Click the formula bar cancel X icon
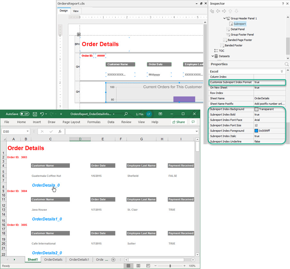Image resolution: width=290 pixels, height=269 pixels. click(x=42, y=131)
